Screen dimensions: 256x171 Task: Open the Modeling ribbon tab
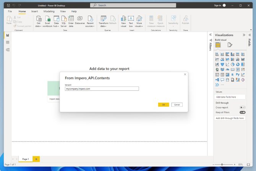tap(49, 11)
